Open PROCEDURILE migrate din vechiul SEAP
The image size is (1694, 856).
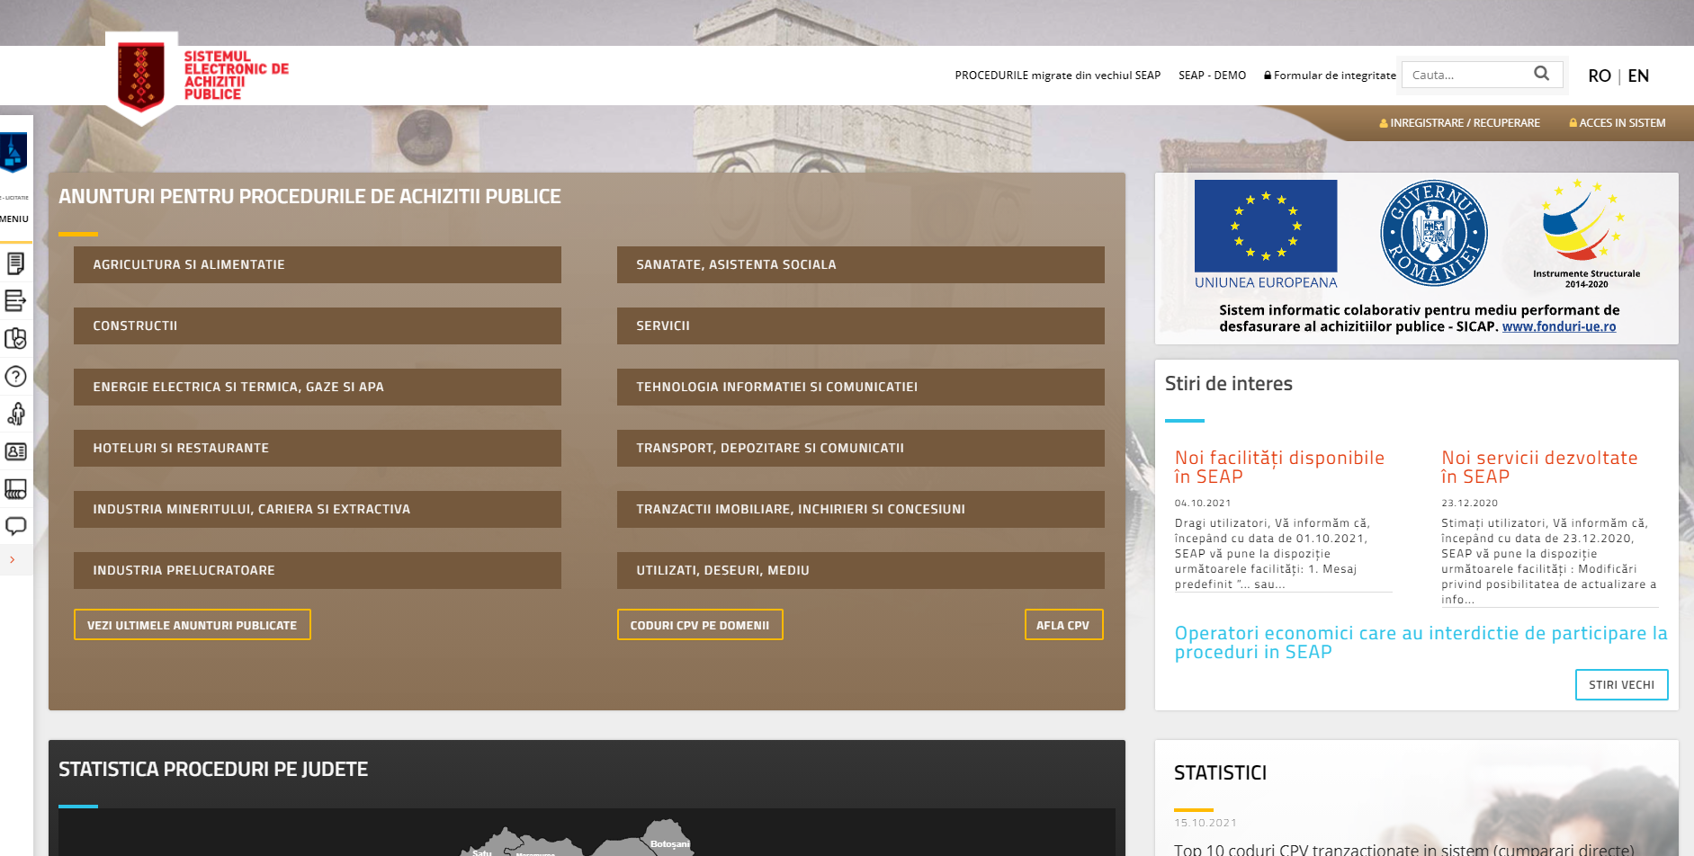pyautogui.click(x=1057, y=76)
